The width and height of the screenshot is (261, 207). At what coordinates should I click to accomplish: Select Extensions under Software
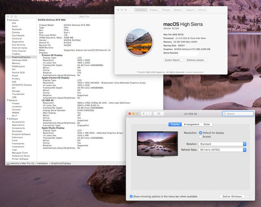[17, 137]
